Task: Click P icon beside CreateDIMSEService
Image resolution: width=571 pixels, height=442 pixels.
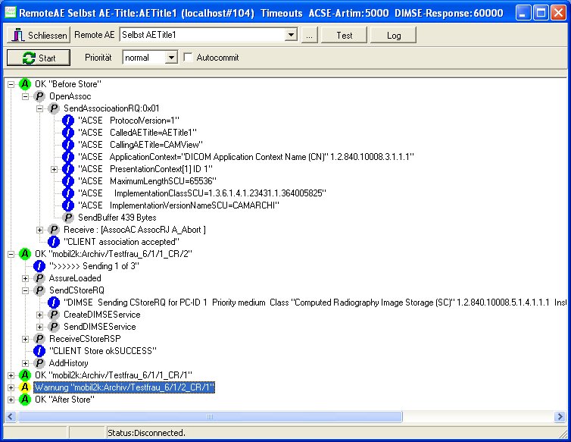Action: (54, 315)
